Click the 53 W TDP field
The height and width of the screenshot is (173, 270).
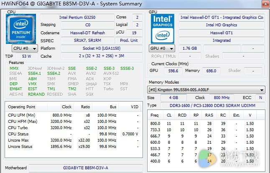(26, 56)
